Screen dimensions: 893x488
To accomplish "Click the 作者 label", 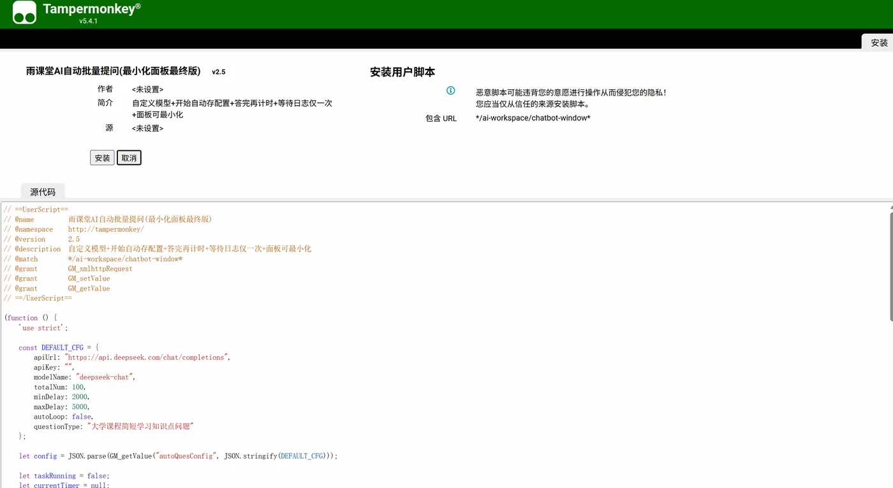I will coord(105,89).
